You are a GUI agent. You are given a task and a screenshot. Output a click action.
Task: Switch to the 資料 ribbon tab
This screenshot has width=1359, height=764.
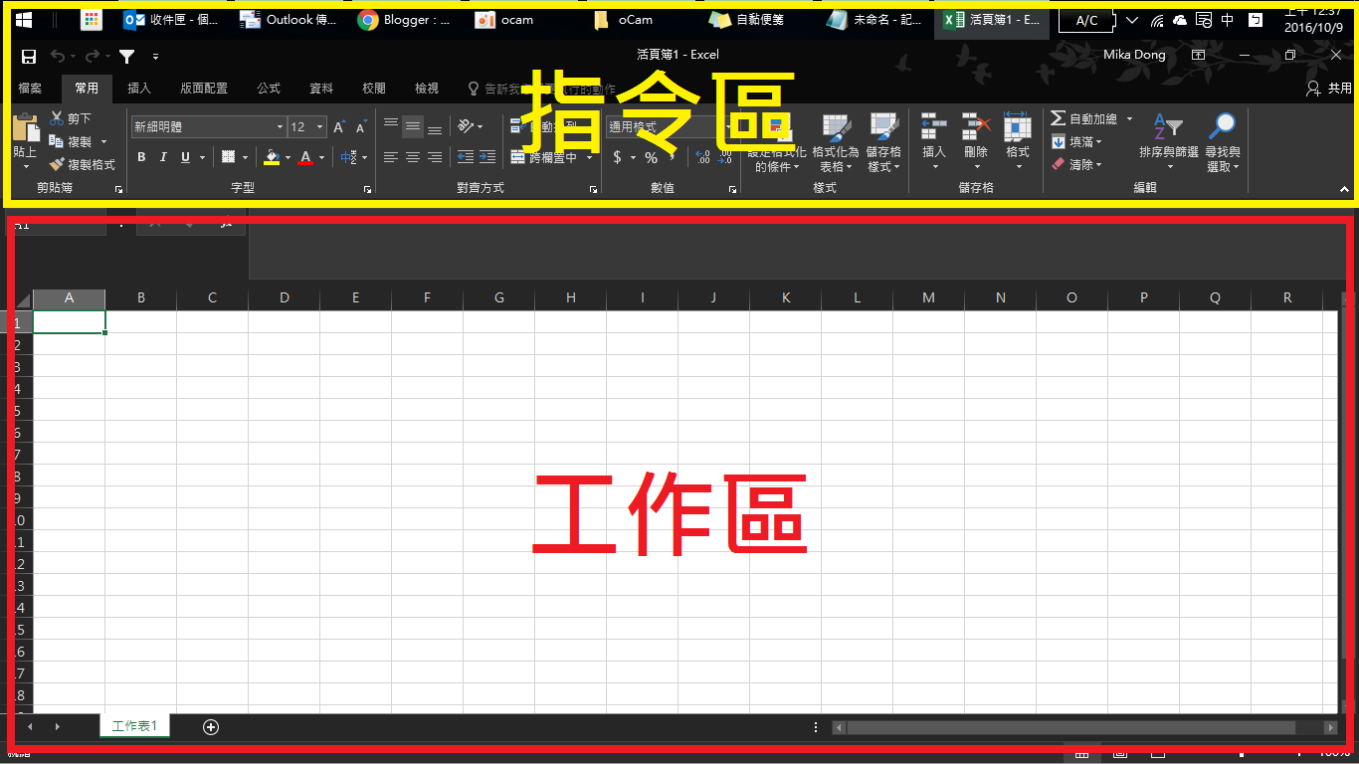[321, 89]
